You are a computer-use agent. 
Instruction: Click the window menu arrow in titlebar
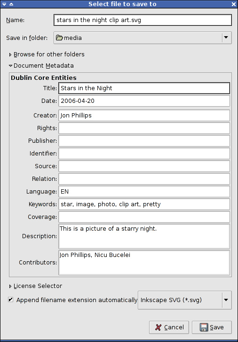point(4,4)
